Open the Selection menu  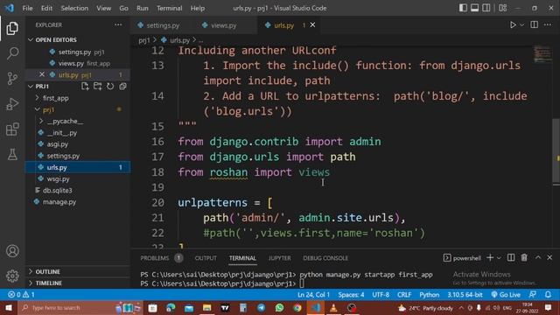[74, 8]
